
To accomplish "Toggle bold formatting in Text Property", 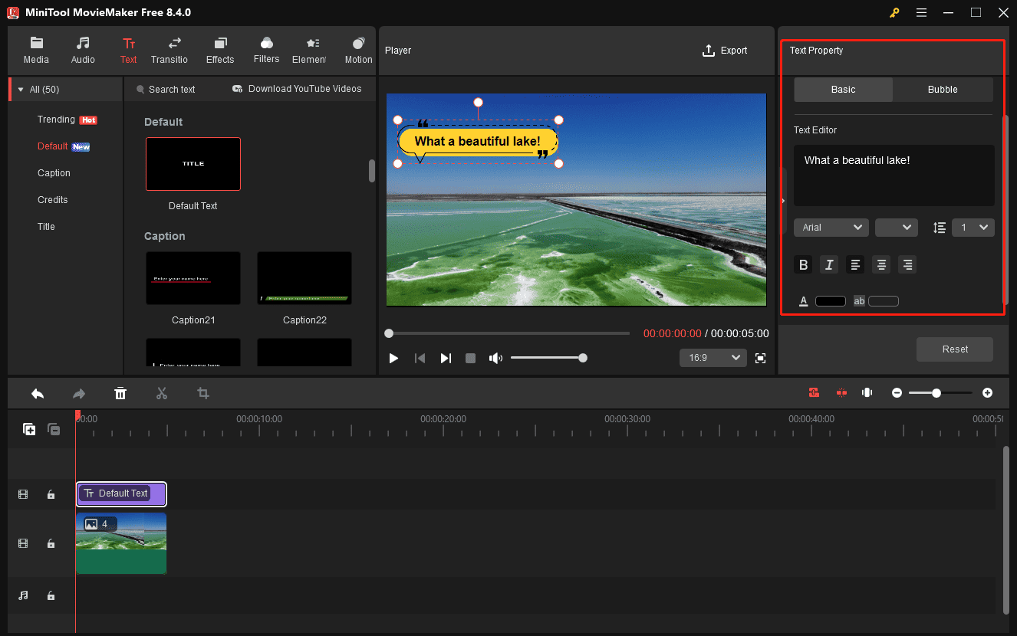I will [x=803, y=264].
